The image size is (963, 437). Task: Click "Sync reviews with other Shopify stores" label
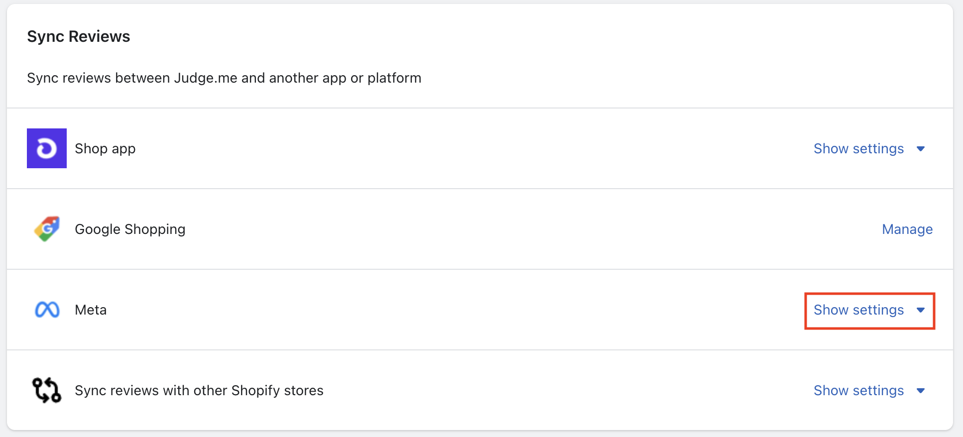tap(199, 391)
